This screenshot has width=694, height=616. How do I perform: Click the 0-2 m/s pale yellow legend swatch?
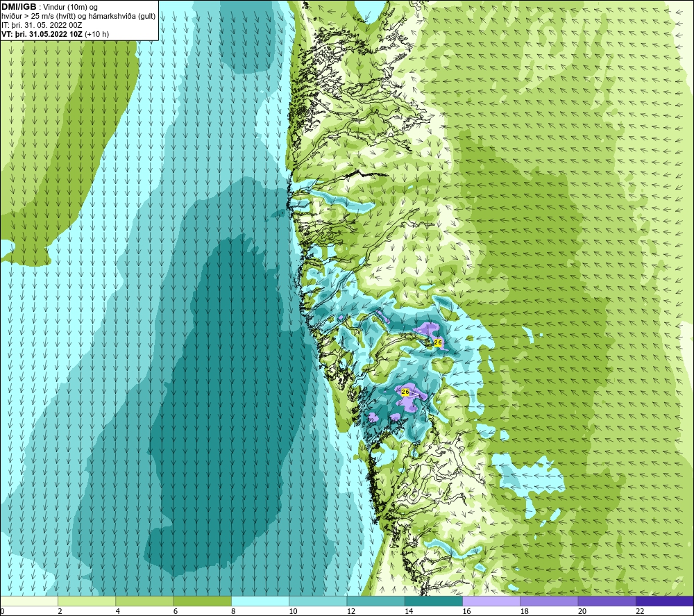click(x=29, y=601)
